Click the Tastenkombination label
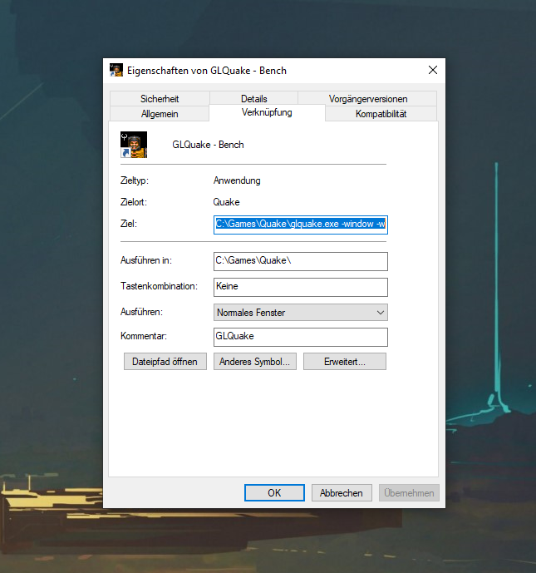This screenshot has width=536, height=573. [159, 286]
